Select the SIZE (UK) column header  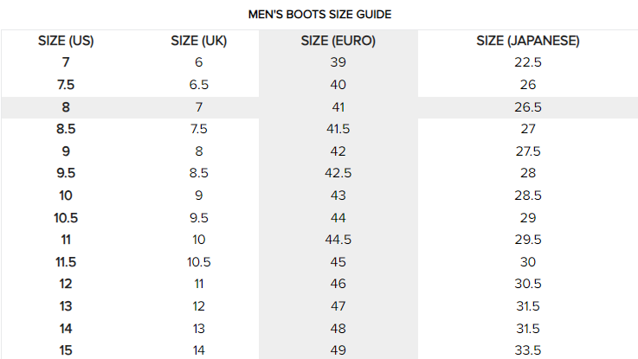coord(199,41)
